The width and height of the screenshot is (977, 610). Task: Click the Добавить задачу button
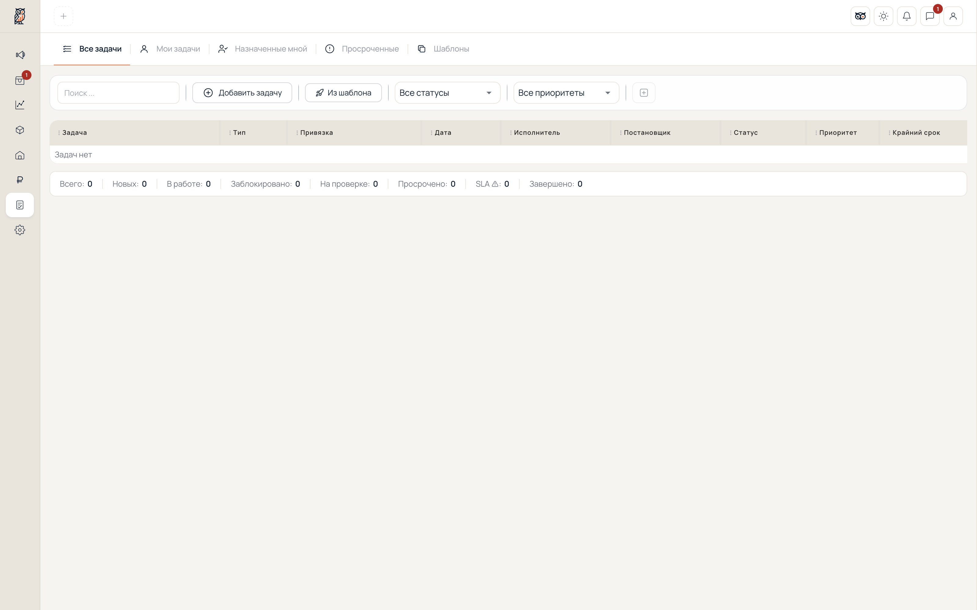(242, 93)
